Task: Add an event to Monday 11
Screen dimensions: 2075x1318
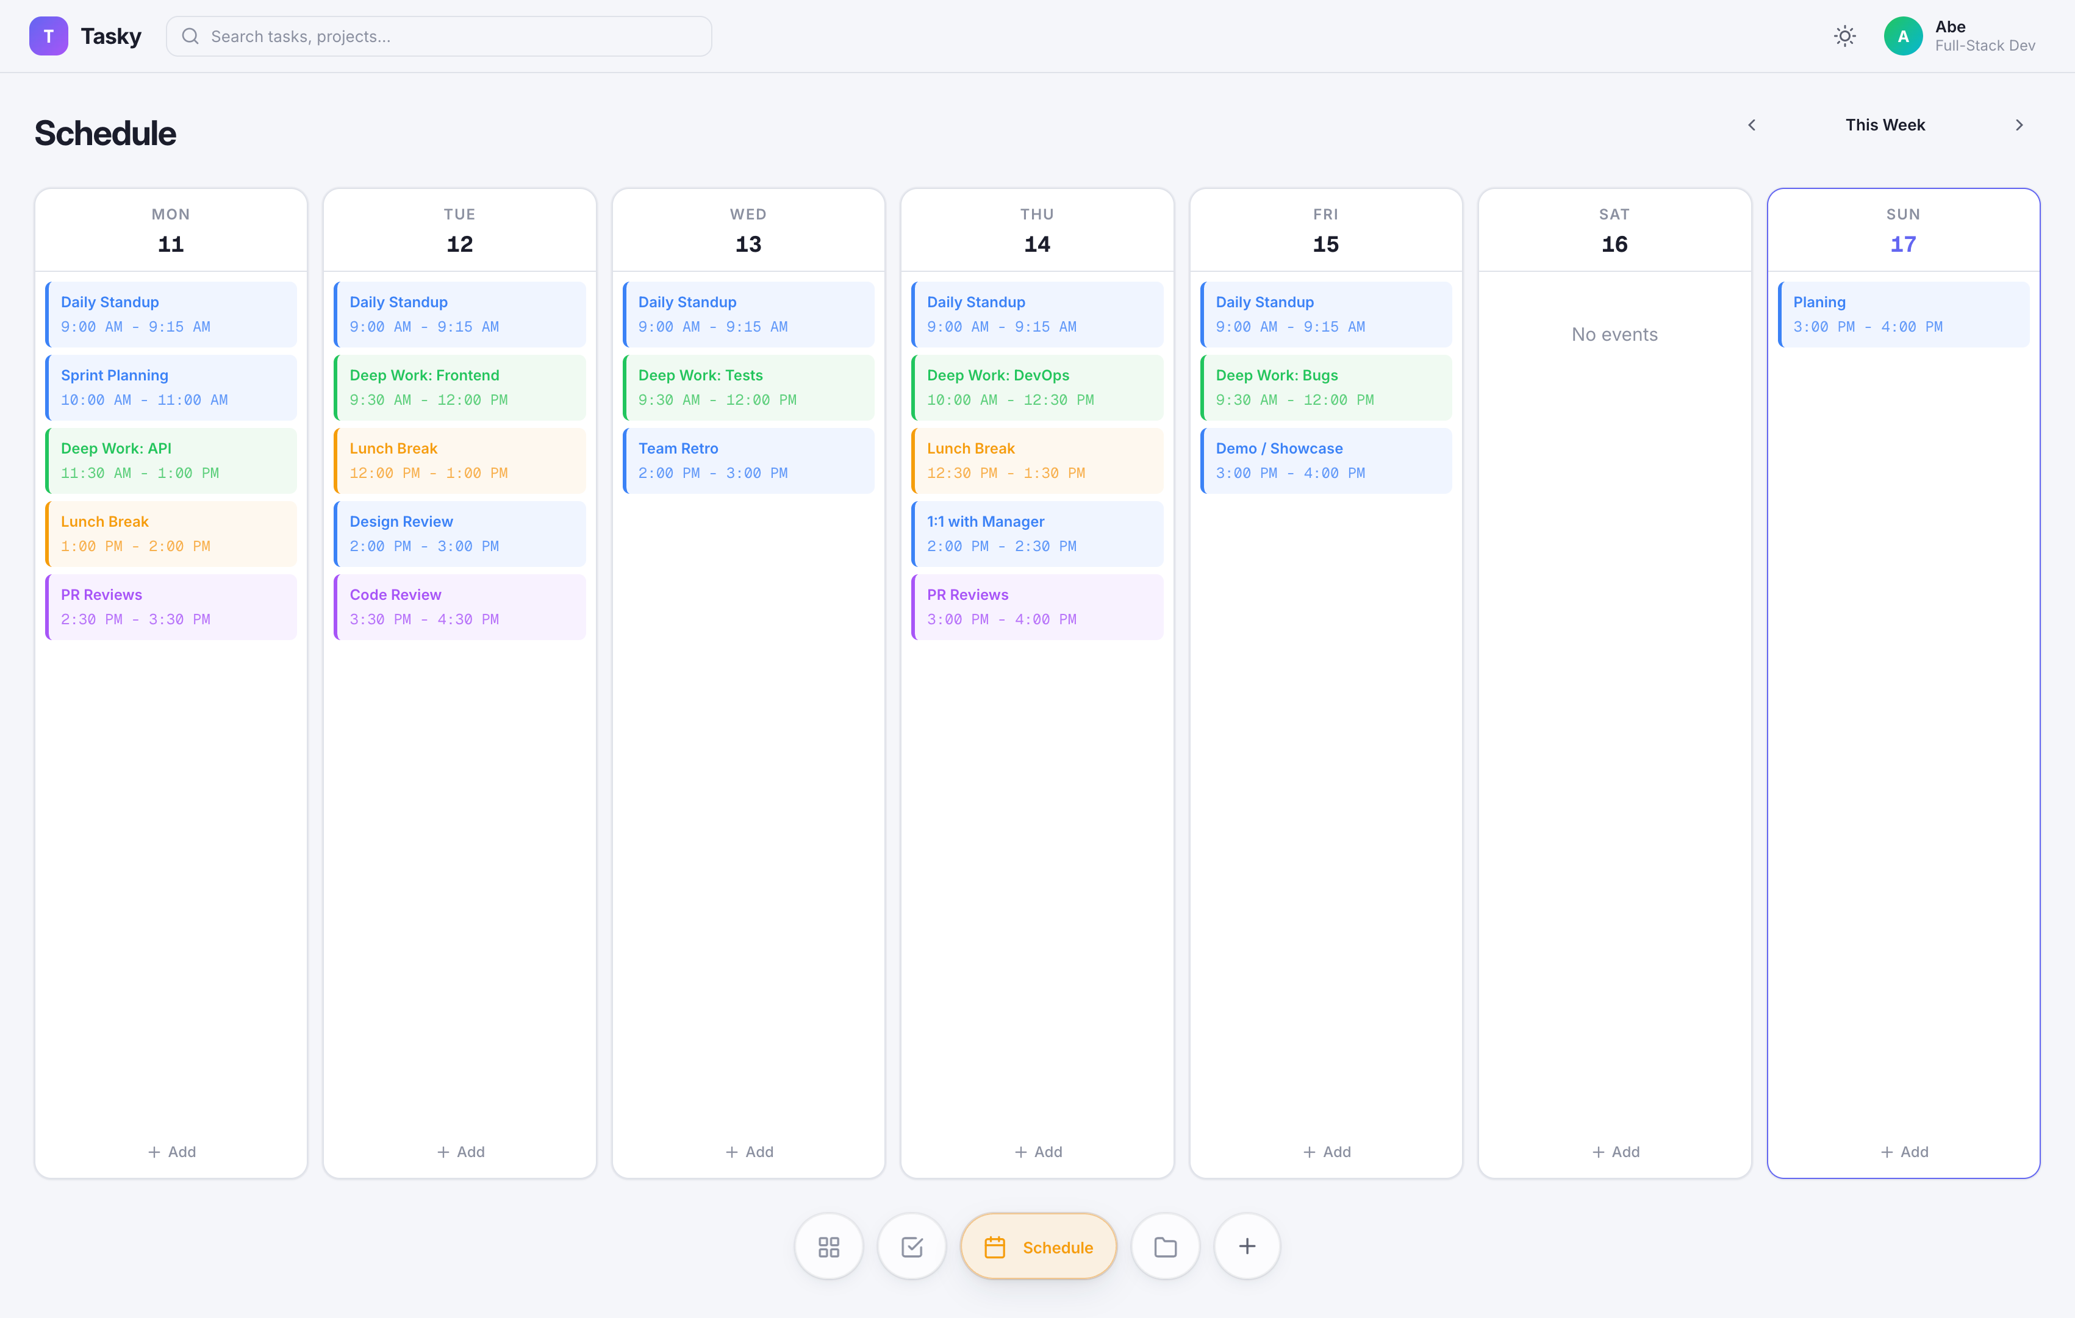Action: [171, 1152]
